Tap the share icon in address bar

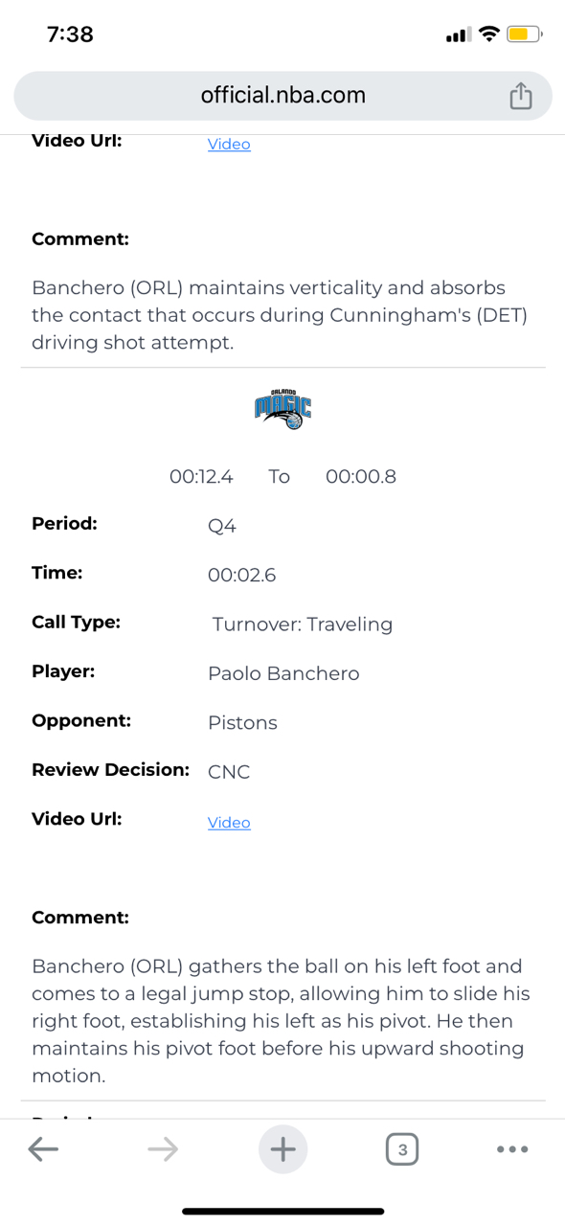coord(520,95)
